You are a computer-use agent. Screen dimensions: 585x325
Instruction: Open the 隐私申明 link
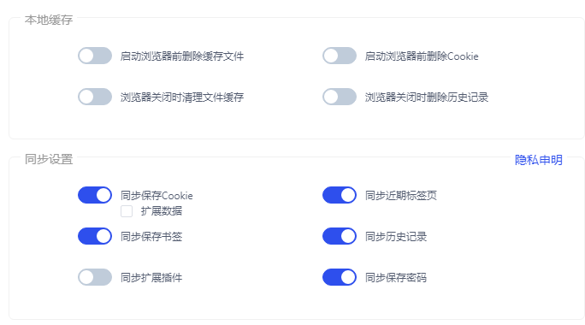[x=538, y=160]
